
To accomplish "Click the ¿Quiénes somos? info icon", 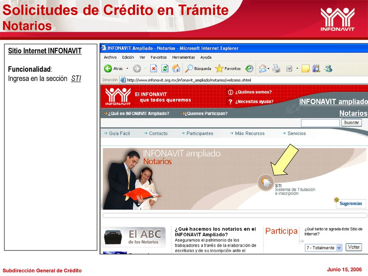I will [x=230, y=92].
